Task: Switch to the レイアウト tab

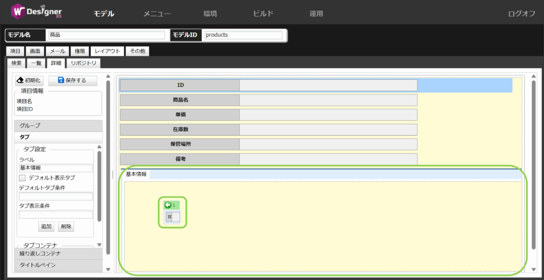Action: coord(107,51)
